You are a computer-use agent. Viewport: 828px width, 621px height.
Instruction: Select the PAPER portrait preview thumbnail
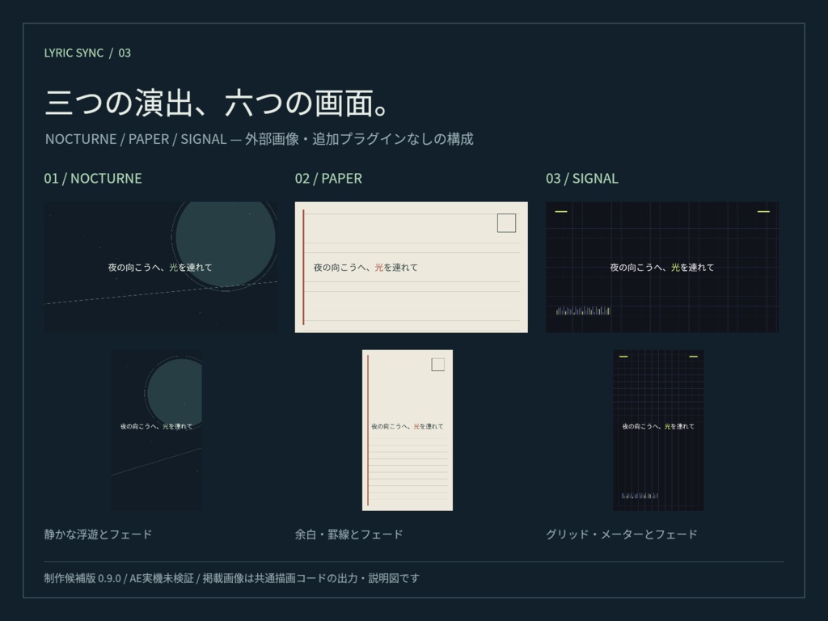pyautogui.click(x=408, y=430)
